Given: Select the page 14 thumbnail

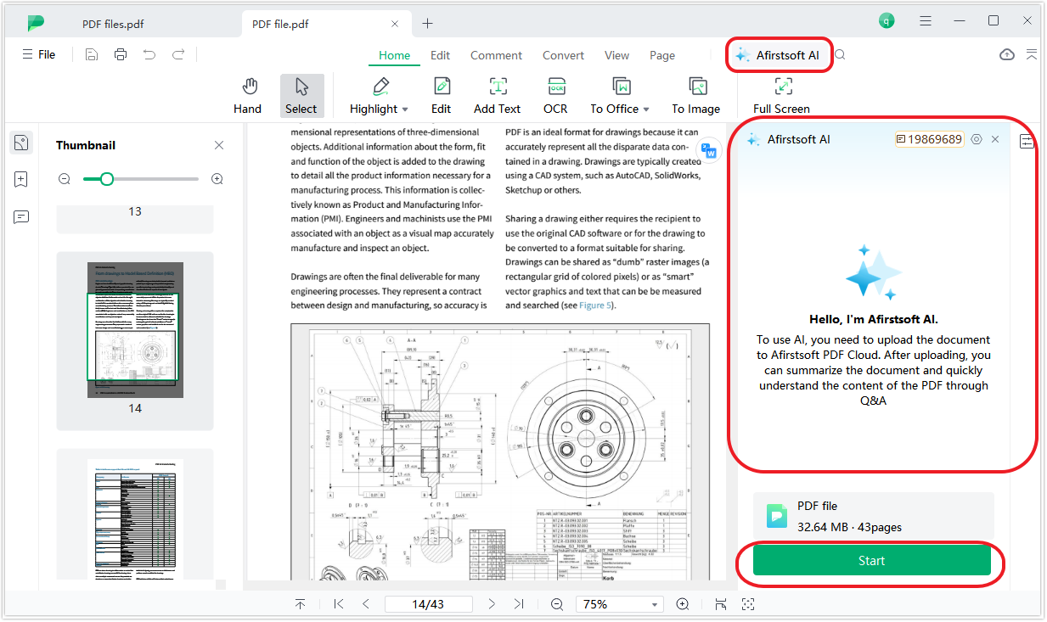Looking at the screenshot, I should point(135,329).
